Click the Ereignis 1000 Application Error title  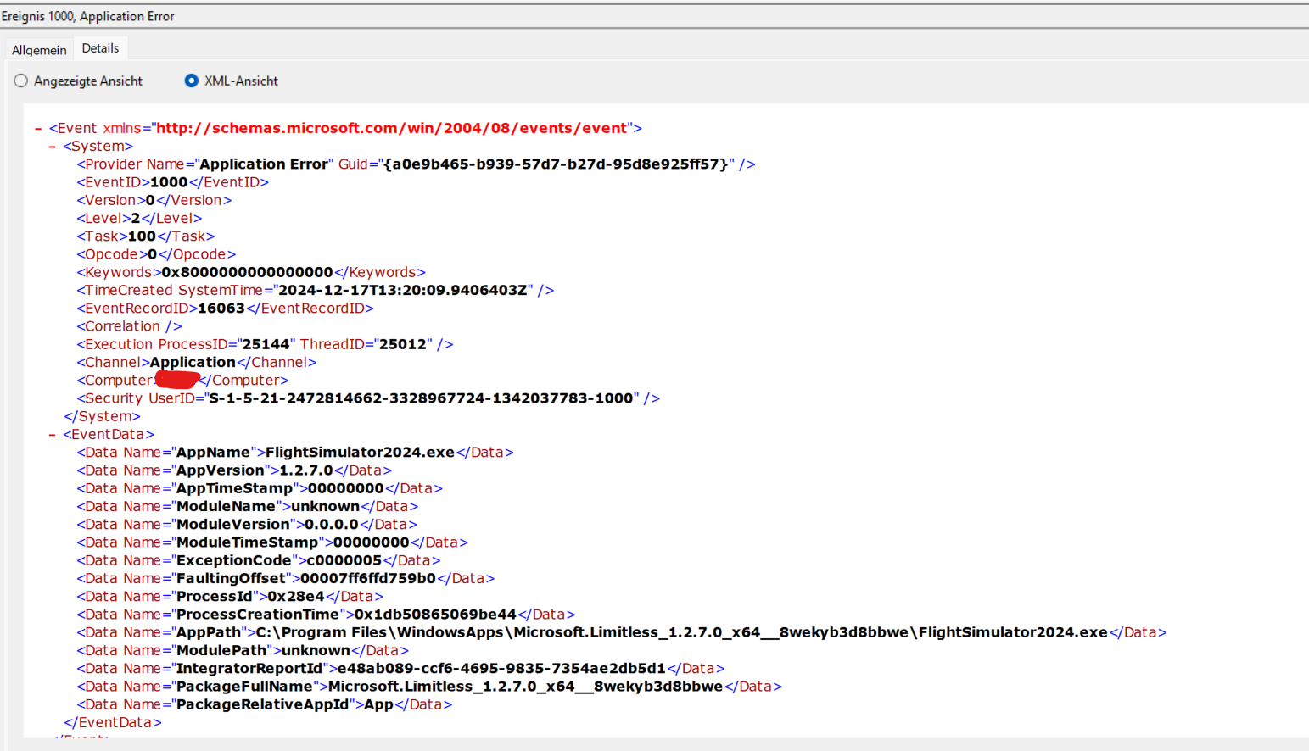(87, 16)
